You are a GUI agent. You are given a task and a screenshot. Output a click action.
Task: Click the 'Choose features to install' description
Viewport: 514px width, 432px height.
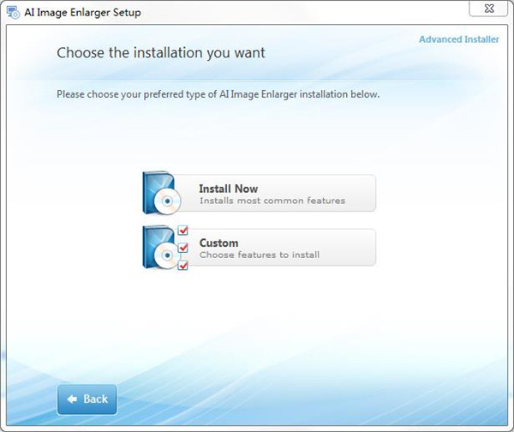pyautogui.click(x=260, y=255)
